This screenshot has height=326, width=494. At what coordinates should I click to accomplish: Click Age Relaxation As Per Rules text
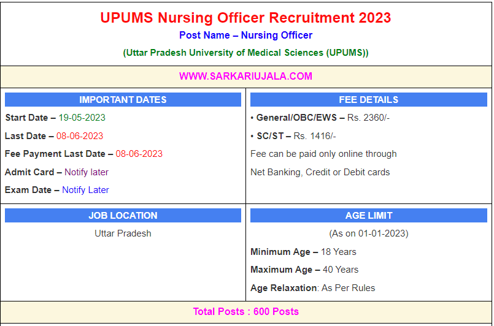click(312, 288)
